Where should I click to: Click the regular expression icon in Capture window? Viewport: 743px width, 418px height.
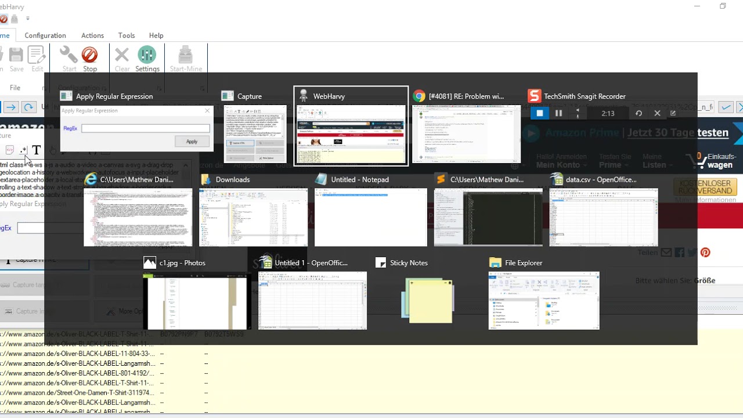point(23,150)
